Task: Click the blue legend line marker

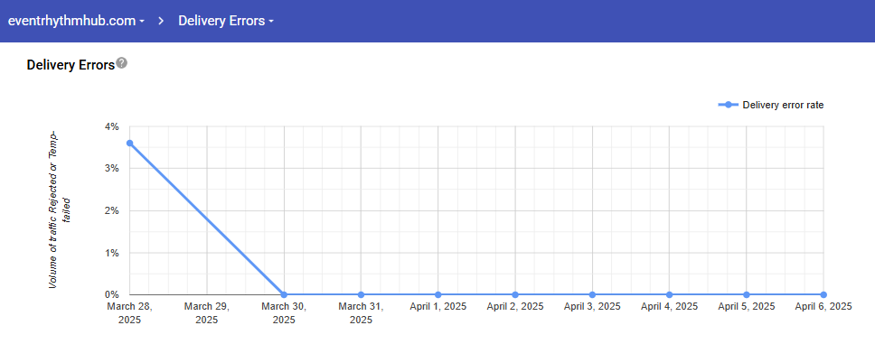Action: pyautogui.click(x=728, y=105)
